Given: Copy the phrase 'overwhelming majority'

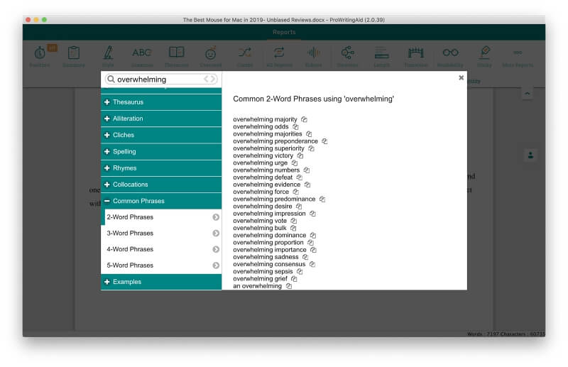Looking at the screenshot, I should (x=304, y=119).
